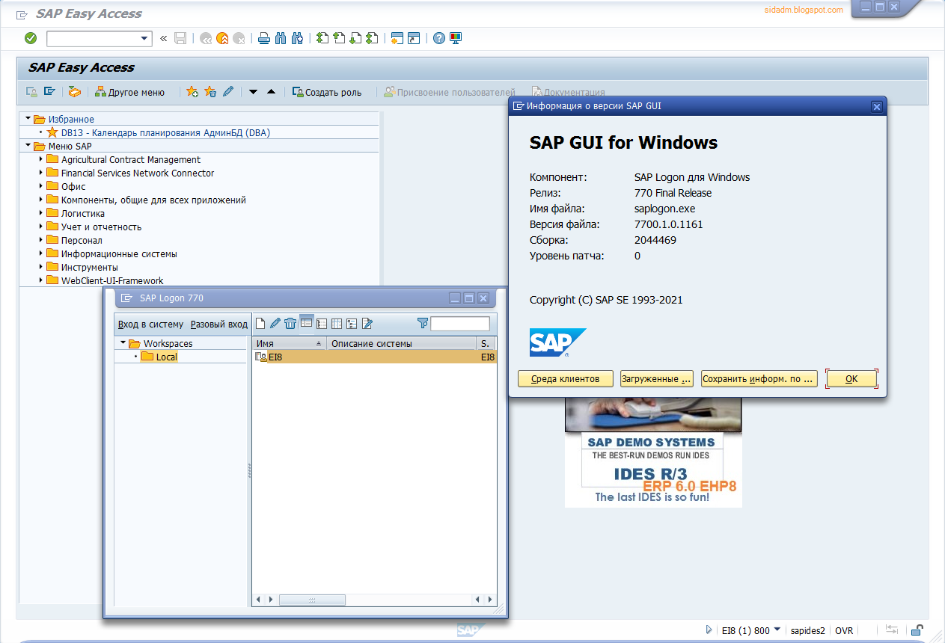Go to Next page icon
This screenshot has height=643, width=945.
355,38
